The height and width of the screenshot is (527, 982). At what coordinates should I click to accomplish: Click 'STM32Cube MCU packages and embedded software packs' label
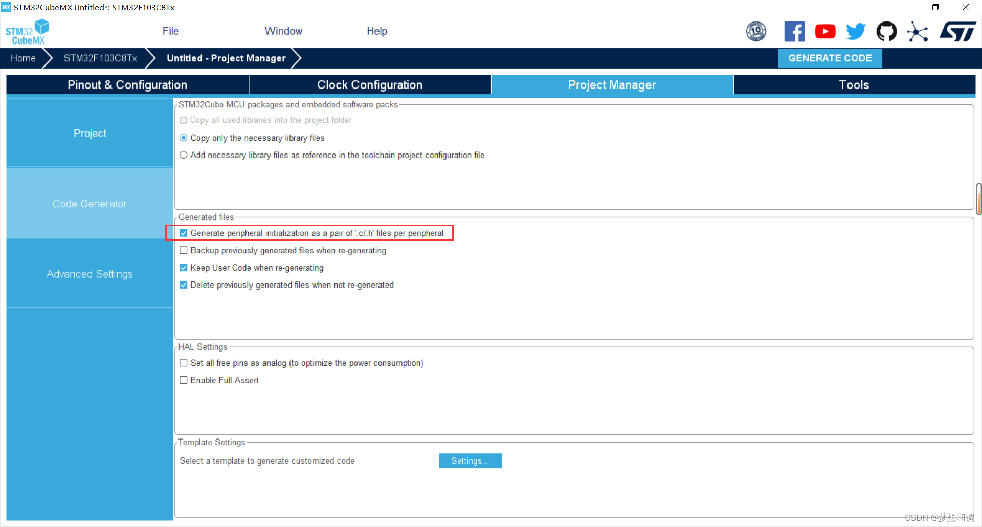coord(288,104)
